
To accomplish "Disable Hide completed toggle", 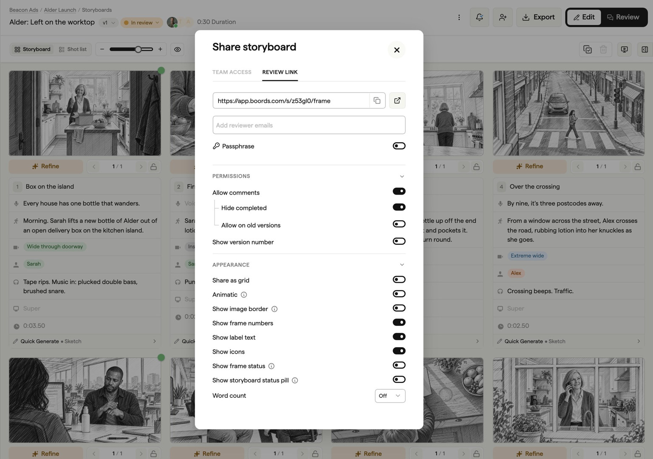I will (x=399, y=207).
